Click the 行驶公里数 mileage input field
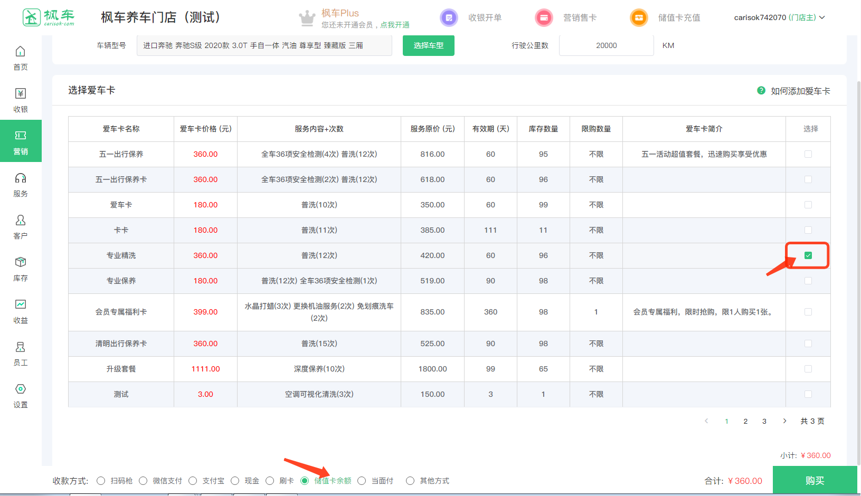Screen dimensions: 861x496 click(x=606, y=45)
